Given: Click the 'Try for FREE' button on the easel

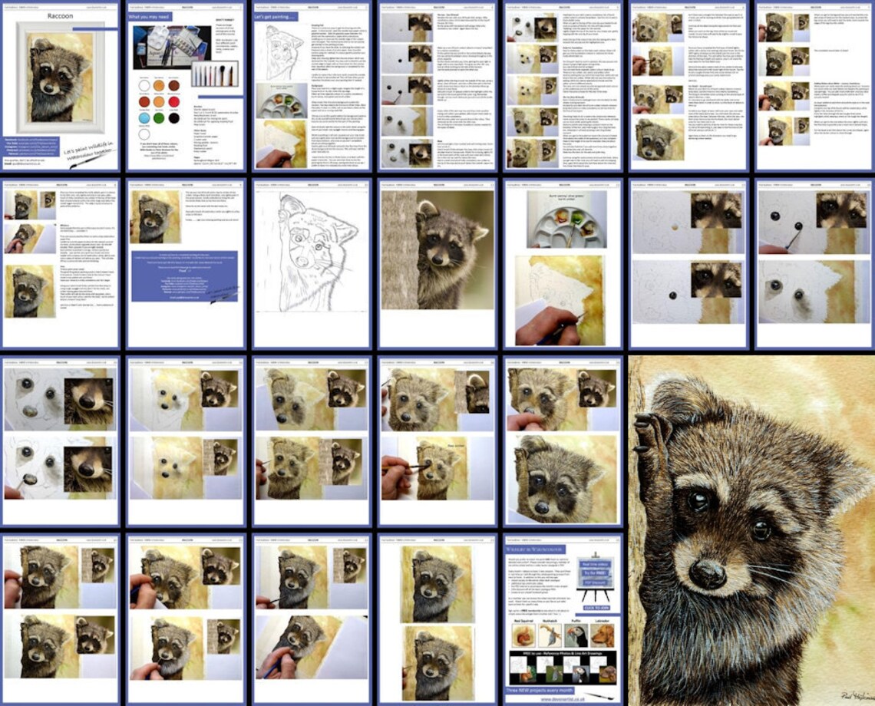Looking at the screenshot, I should click(596, 572).
